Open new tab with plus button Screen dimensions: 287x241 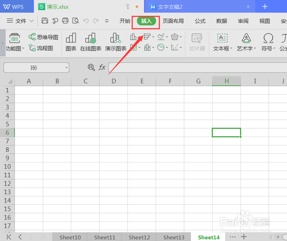point(265,6)
